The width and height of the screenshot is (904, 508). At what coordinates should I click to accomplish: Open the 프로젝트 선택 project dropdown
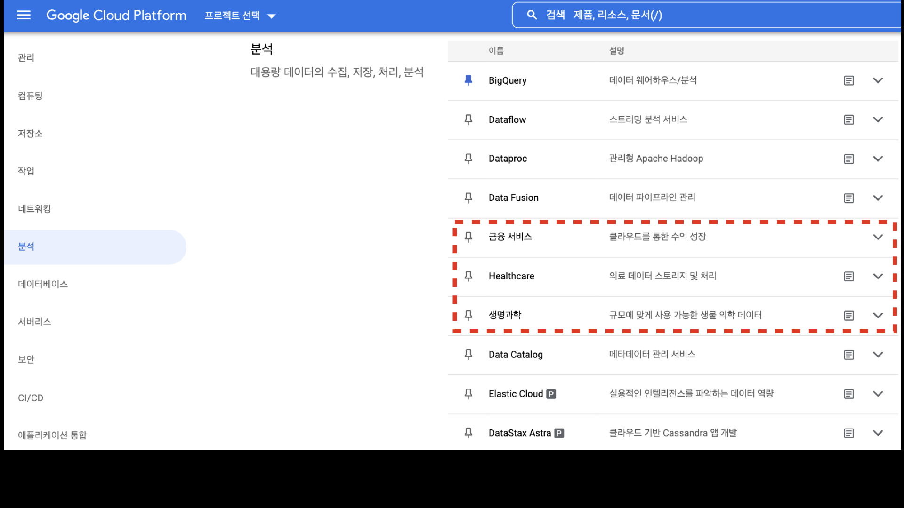coord(240,16)
